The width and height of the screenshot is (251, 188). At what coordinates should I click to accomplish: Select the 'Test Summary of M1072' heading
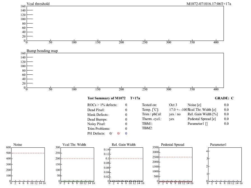pyautogui.click(x=106, y=98)
